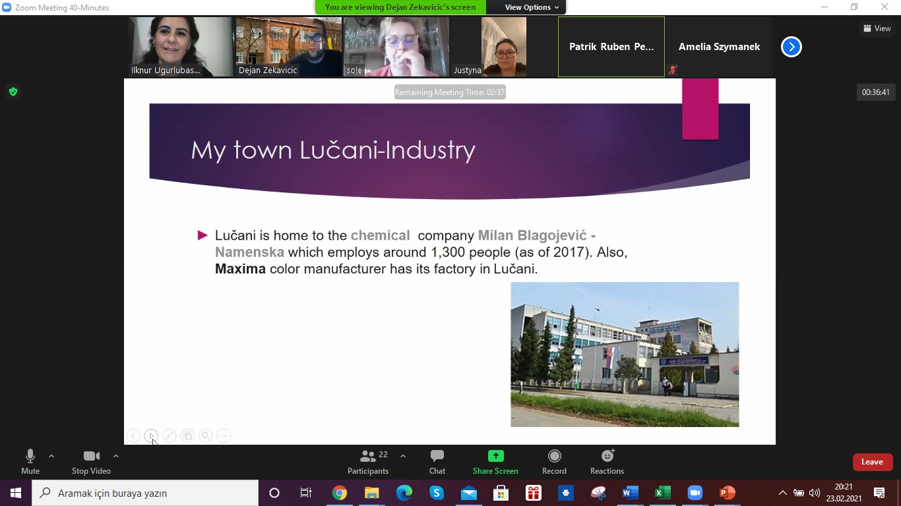Click the bold word 'Maxima' in slide

coord(240,269)
